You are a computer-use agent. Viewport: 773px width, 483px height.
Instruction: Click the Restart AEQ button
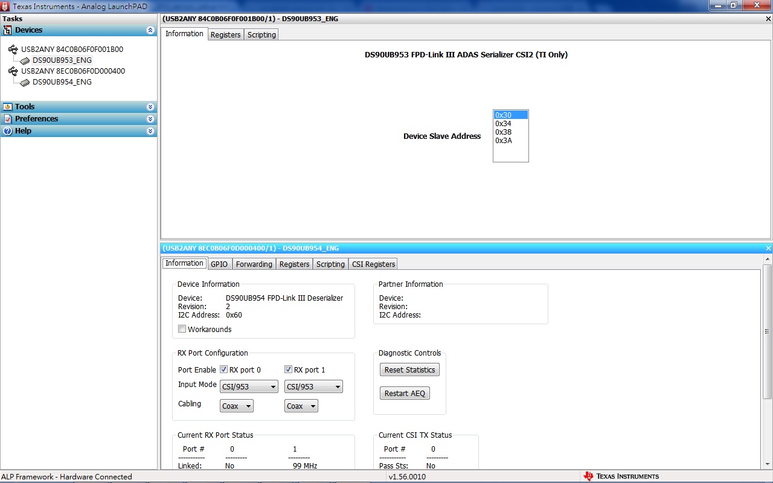click(x=405, y=393)
